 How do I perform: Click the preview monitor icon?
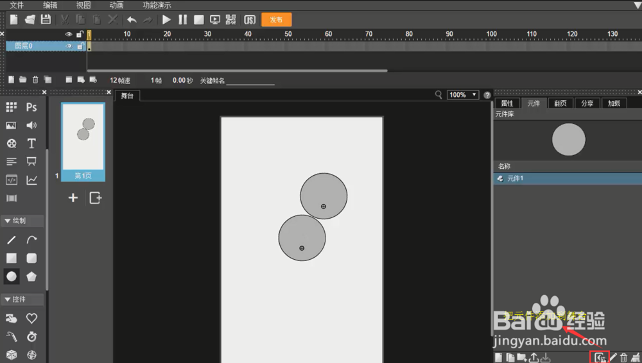214,20
